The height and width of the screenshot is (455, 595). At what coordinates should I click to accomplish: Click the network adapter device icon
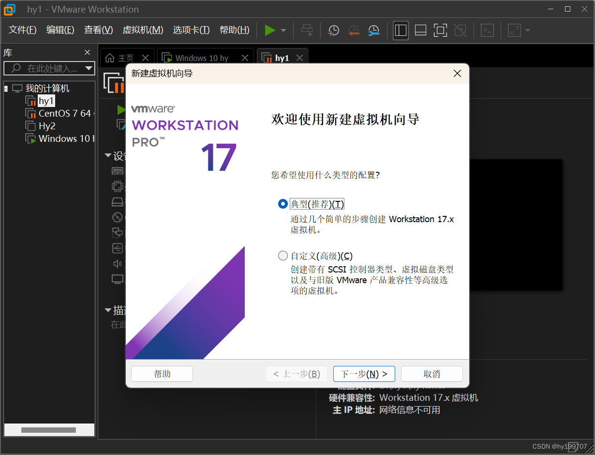point(118,232)
